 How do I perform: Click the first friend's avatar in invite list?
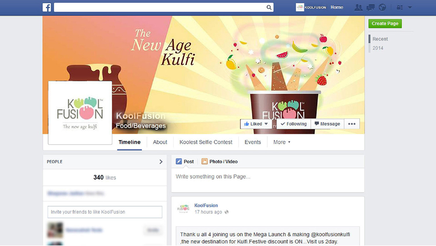point(55,230)
